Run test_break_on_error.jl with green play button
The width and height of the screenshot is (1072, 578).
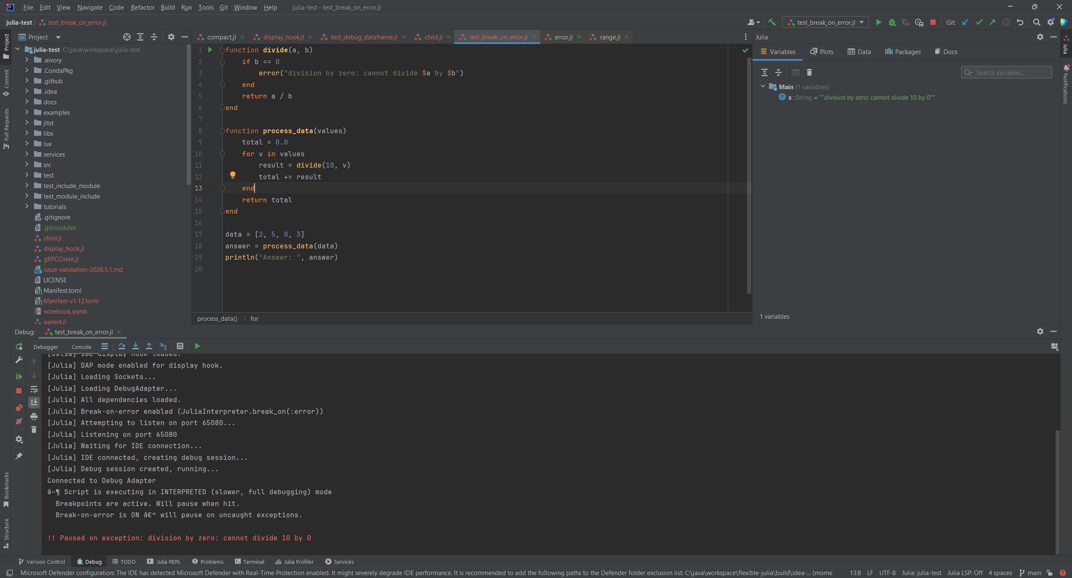tap(879, 23)
